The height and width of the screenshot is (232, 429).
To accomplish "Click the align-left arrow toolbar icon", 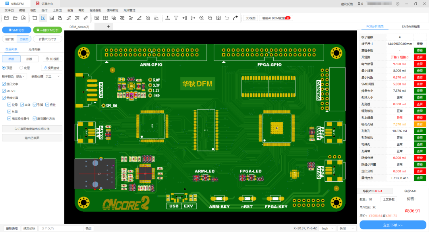I will point(185,18).
